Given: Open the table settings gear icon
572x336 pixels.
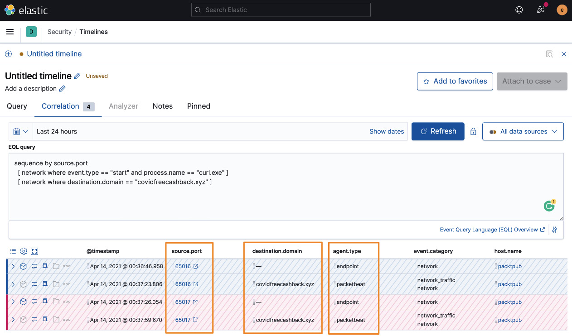Looking at the screenshot, I should click(24, 251).
